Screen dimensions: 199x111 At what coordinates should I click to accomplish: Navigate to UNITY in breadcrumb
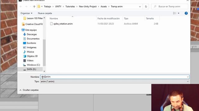(58, 6)
